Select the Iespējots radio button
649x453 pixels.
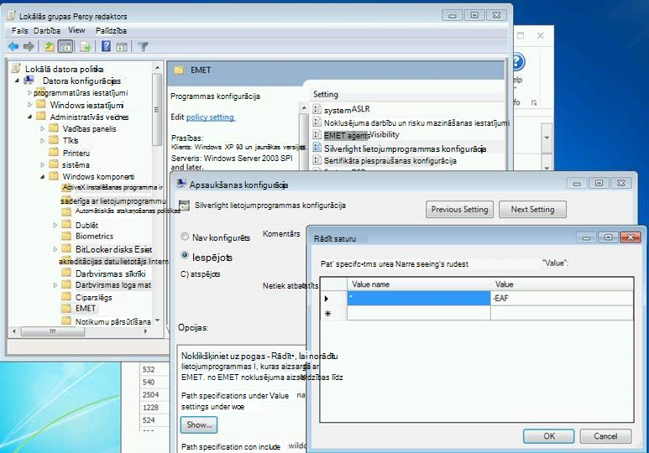(185, 256)
